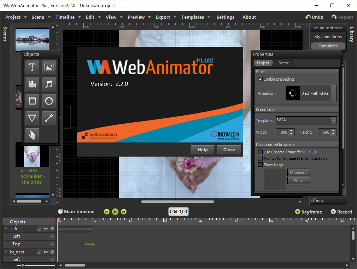
Task: Select the Triangle shape tool
Action: (32, 118)
